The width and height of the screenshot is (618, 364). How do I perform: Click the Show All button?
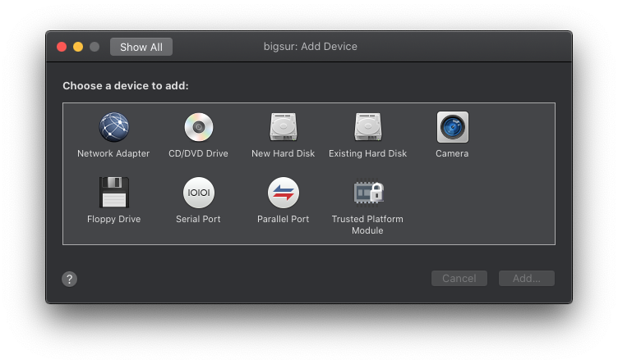click(141, 47)
